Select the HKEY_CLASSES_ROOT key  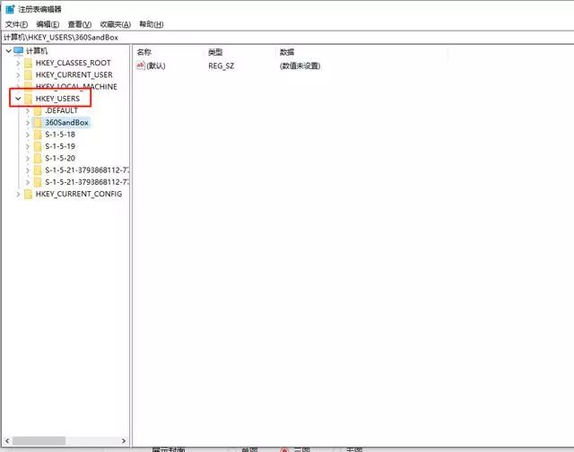[x=74, y=63]
